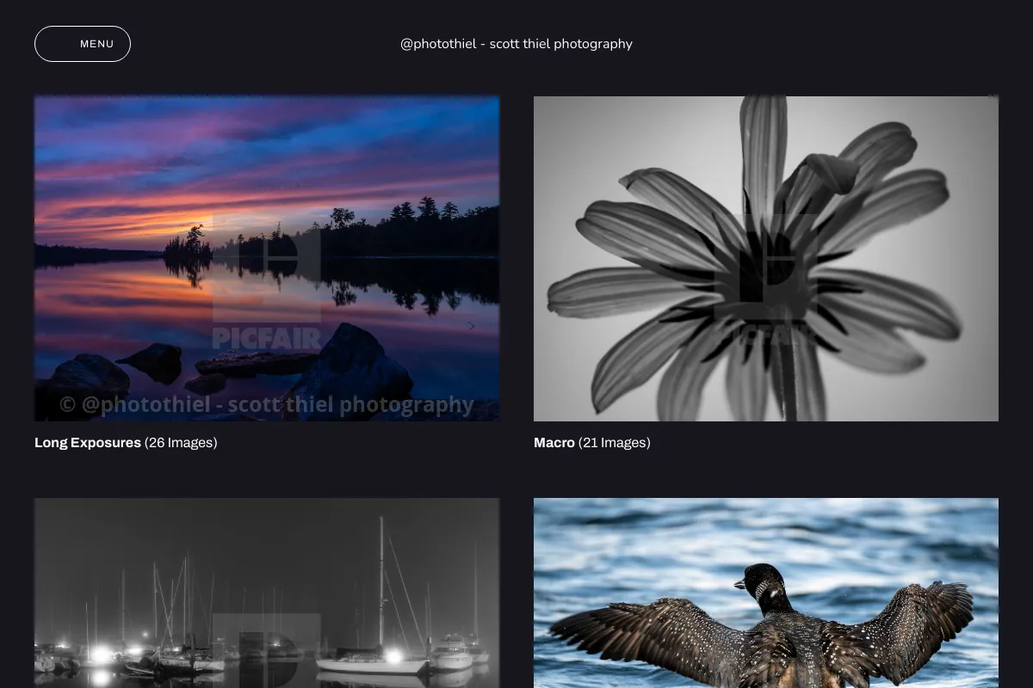Open the loon spreading wings thumbnail
Image resolution: width=1033 pixels, height=688 pixels.
click(766, 593)
